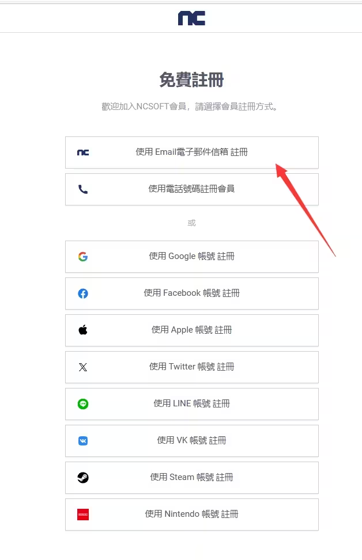
Task: Click the green LINE logo icon
Action: click(x=83, y=404)
